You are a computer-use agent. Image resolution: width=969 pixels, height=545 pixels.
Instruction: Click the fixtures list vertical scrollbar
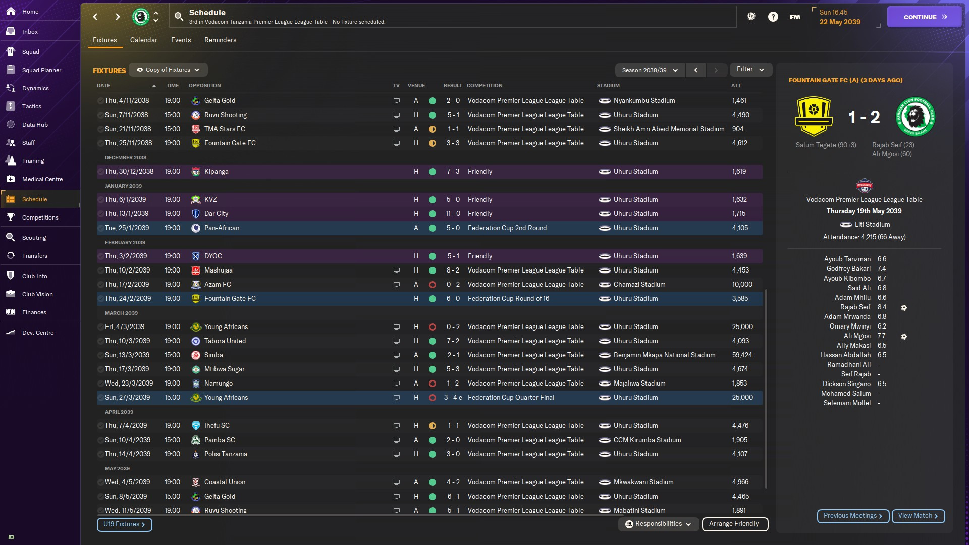766,389
